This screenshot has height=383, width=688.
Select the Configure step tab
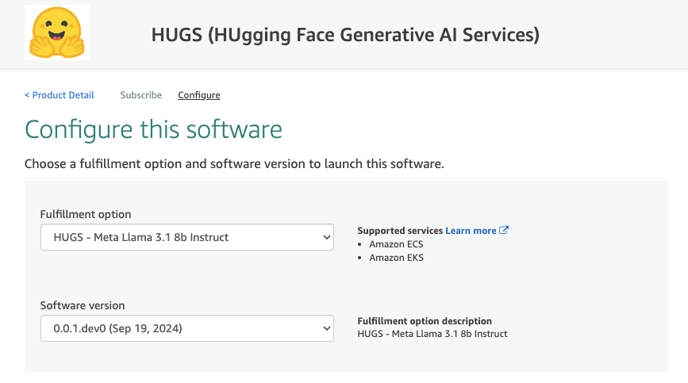(x=198, y=95)
